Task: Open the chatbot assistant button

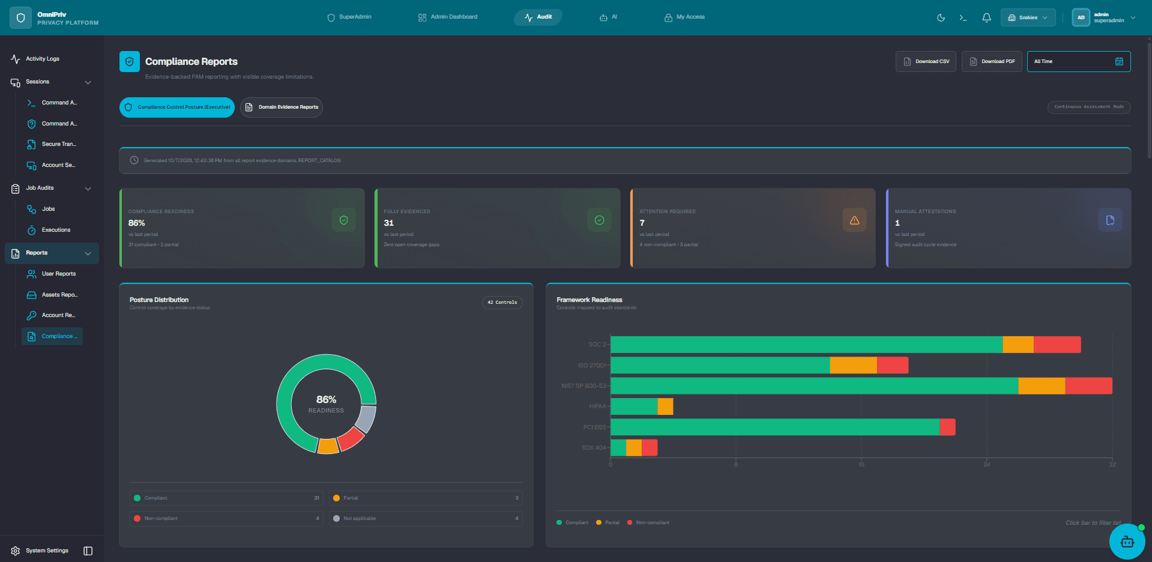Action: pos(1127,542)
